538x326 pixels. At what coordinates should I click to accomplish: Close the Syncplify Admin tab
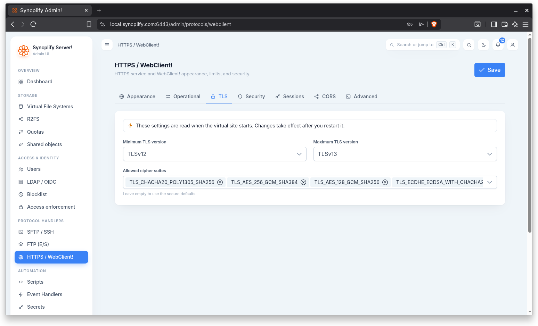(x=86, y=10)
